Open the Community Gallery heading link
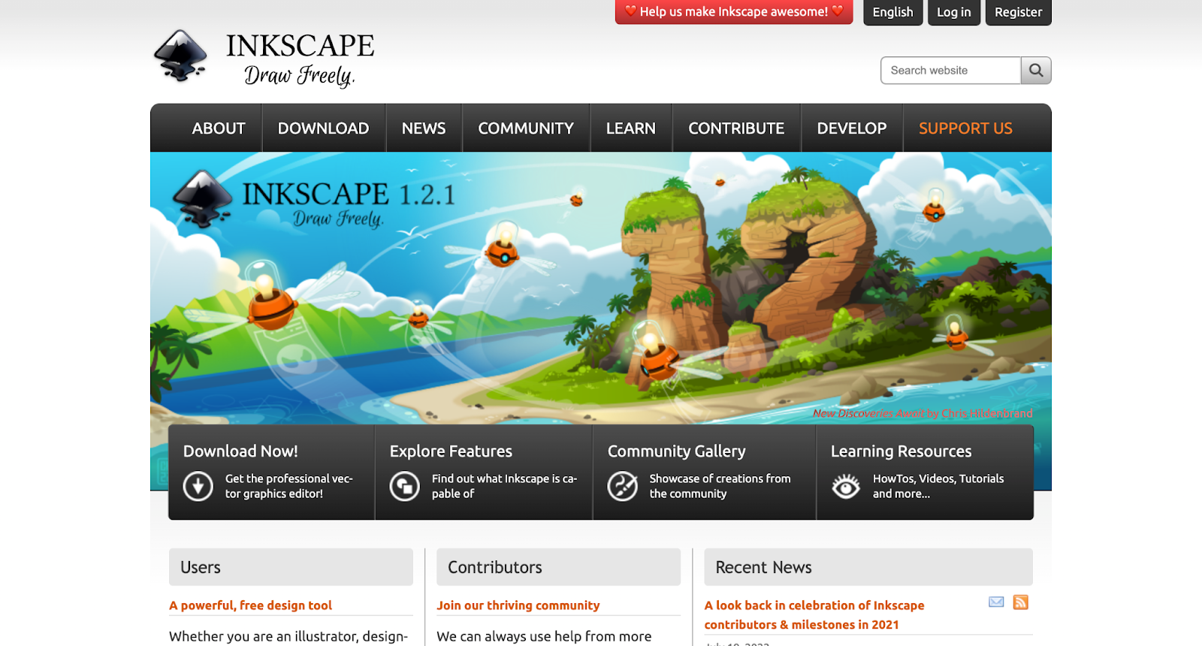 pos(677,451)
